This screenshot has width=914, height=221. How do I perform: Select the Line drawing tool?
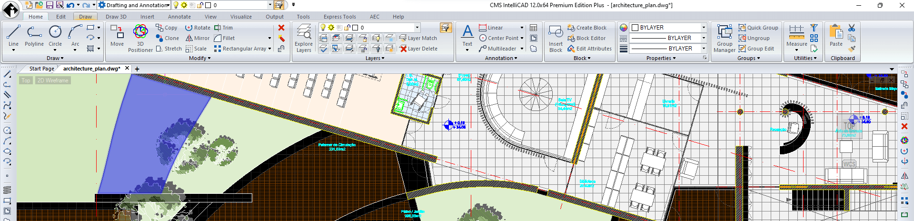[x=13, y=36]
